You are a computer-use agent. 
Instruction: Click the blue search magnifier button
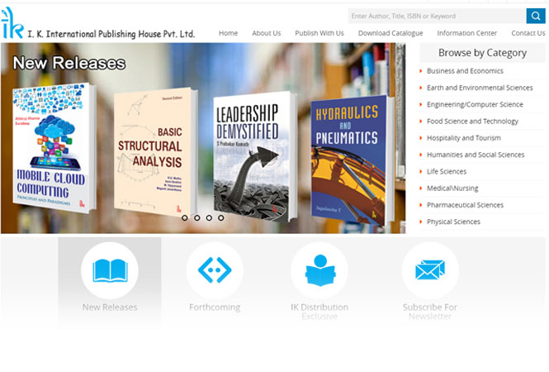[x=535, y=16]
